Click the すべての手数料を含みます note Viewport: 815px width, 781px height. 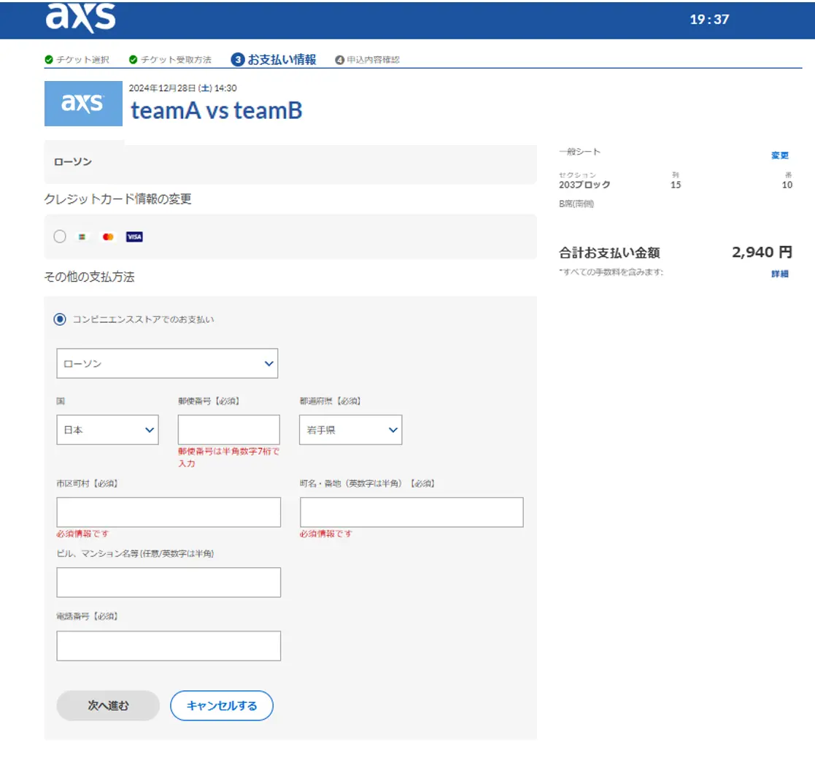pos(611,272)
